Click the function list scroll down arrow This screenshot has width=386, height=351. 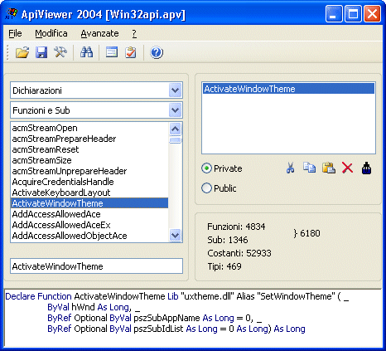175,236
